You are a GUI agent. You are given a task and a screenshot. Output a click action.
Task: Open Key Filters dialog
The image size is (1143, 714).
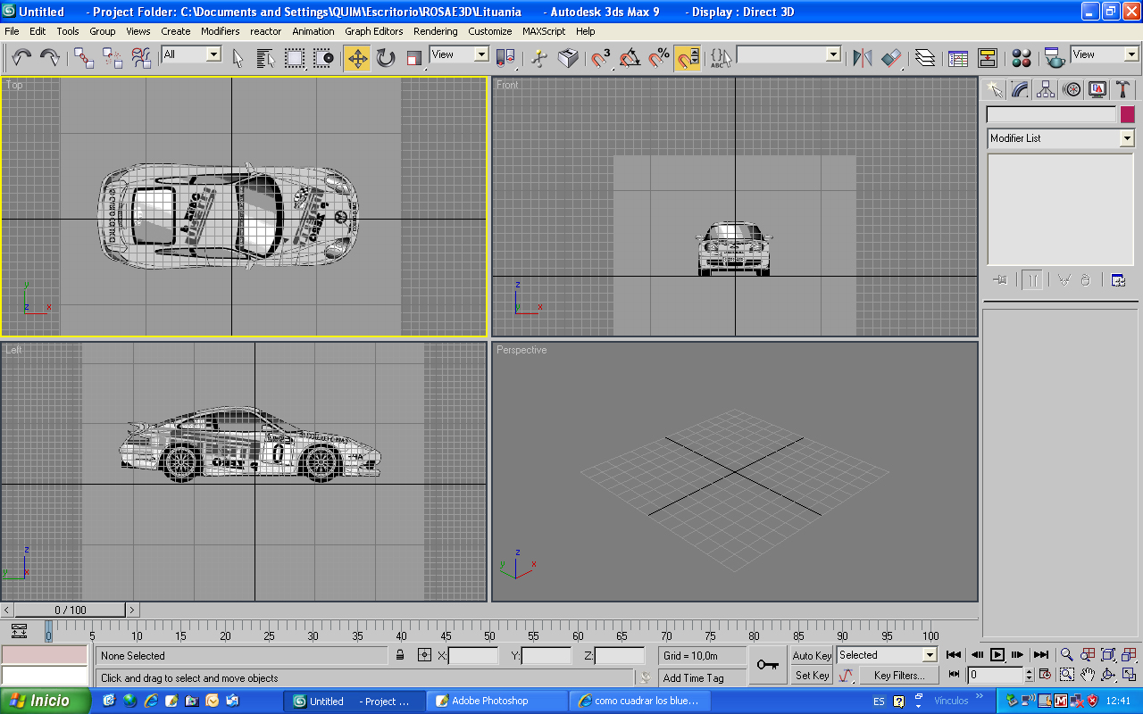pos(898,676)
